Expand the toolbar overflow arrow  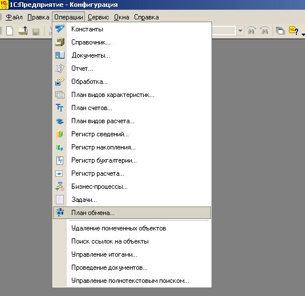coord(303,35)
